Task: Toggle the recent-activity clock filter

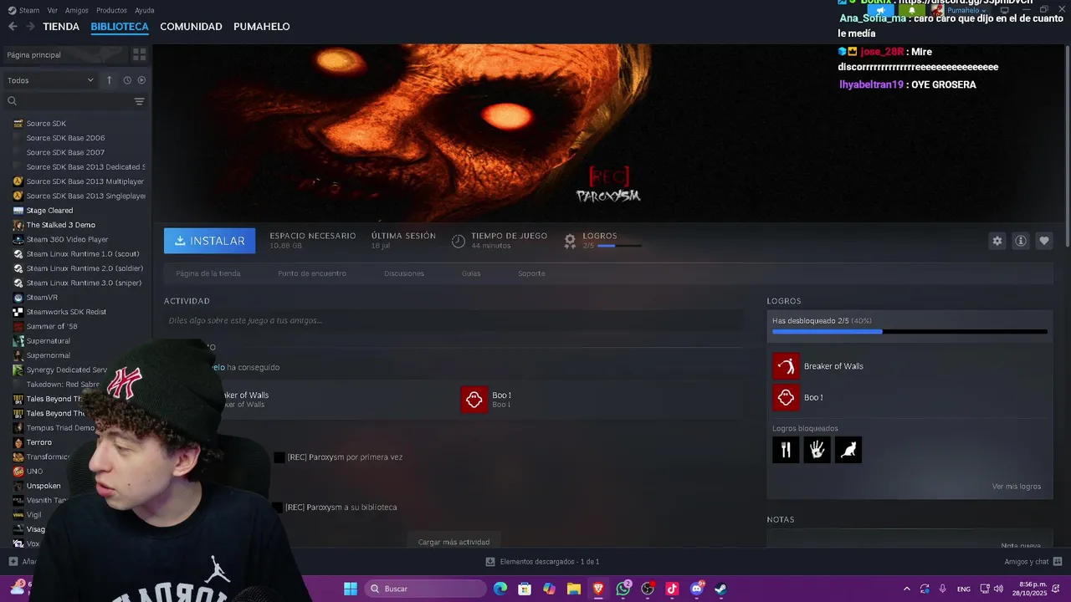Action: (x=127, y=80)
